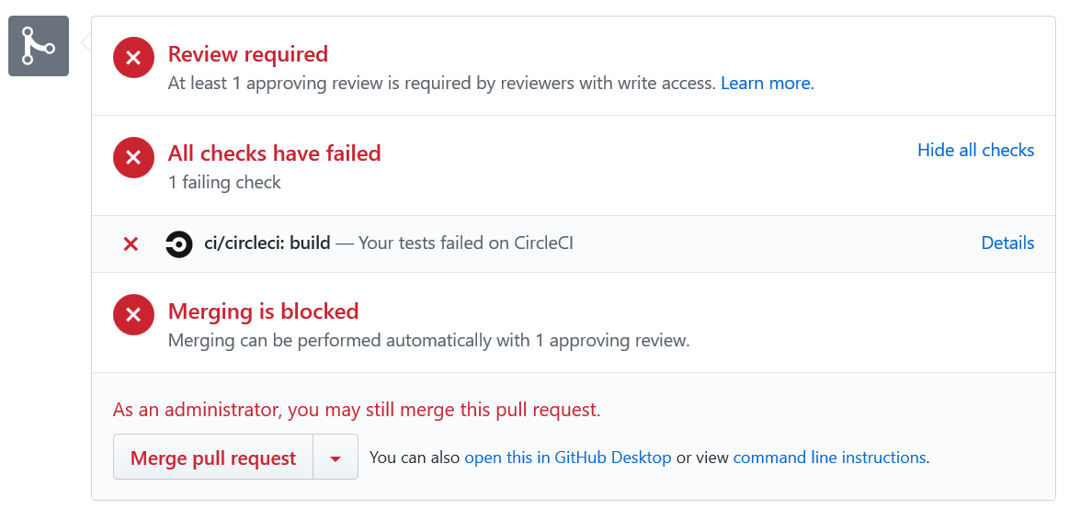Click administrator may still merge notice
The width and height of the screenshot is (1069, 509).
[x=357, y=410]
